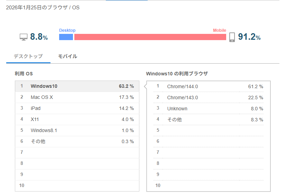Select the Unknown browser row

(209, 109)
